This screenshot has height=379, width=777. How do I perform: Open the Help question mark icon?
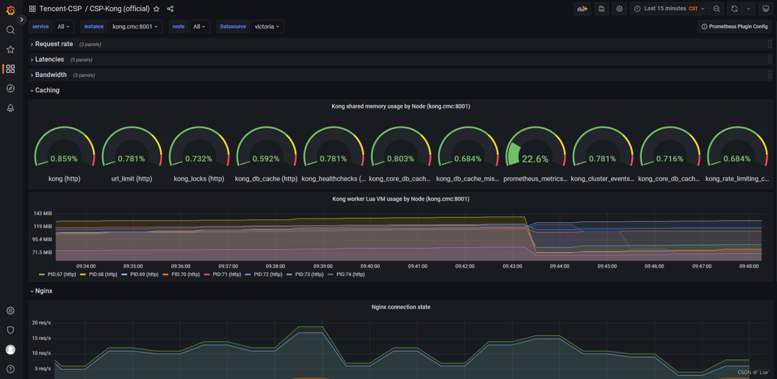[x=11, y=369]
